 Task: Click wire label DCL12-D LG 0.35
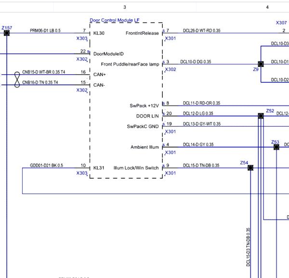tap(198, 113)
